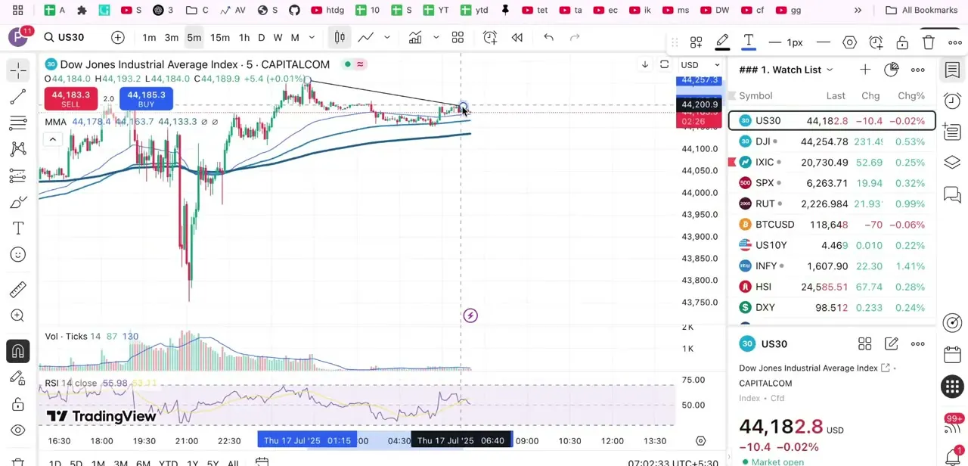Open chart time scale settings gear
968x466 pixels.
point(700,440)
